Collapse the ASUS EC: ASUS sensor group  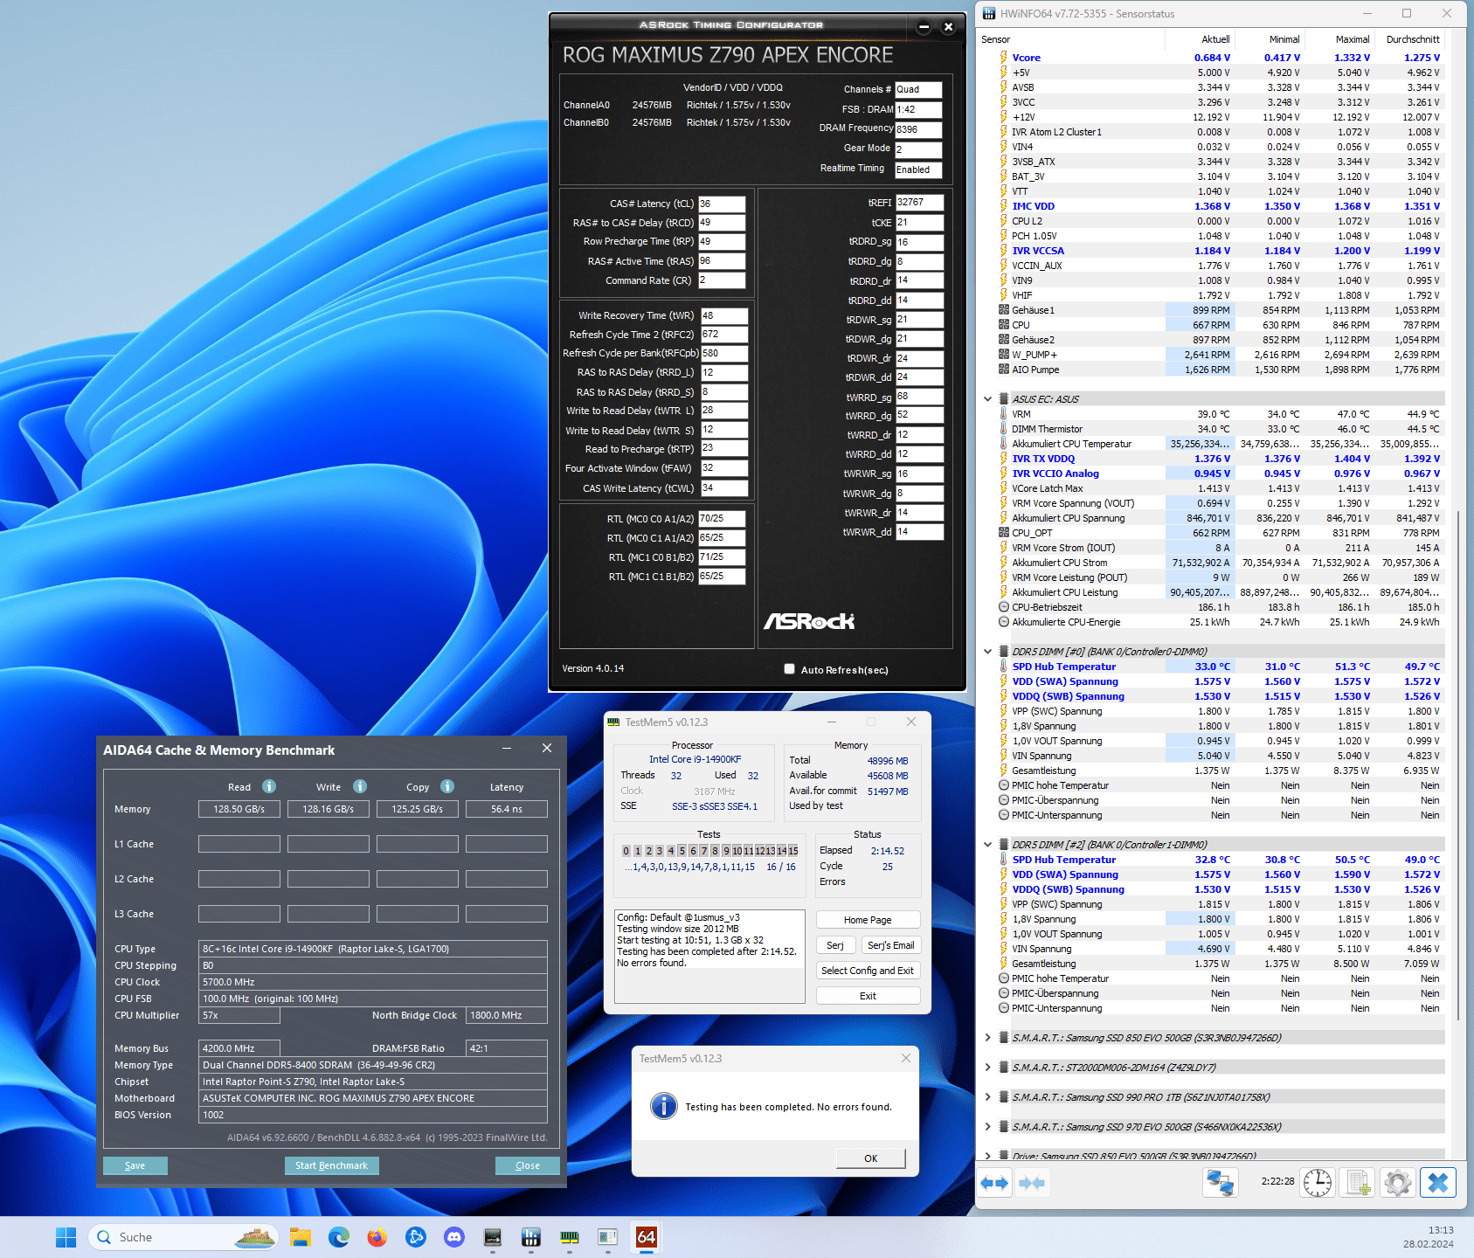pyautogui.click(x=988, y=399)
